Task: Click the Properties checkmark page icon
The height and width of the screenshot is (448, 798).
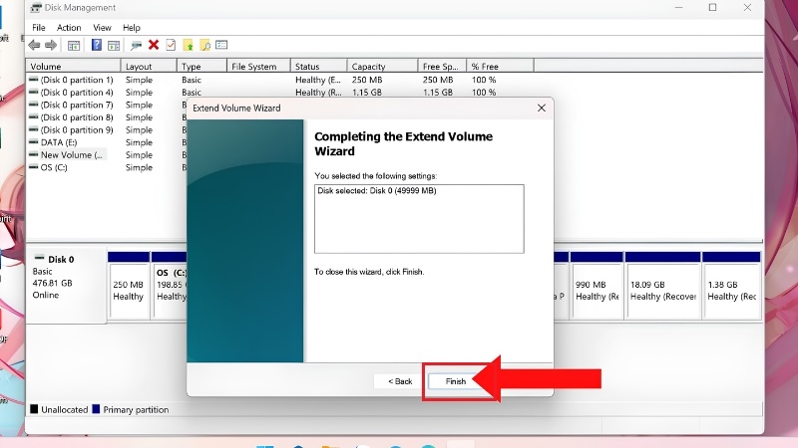Action: 171,45
